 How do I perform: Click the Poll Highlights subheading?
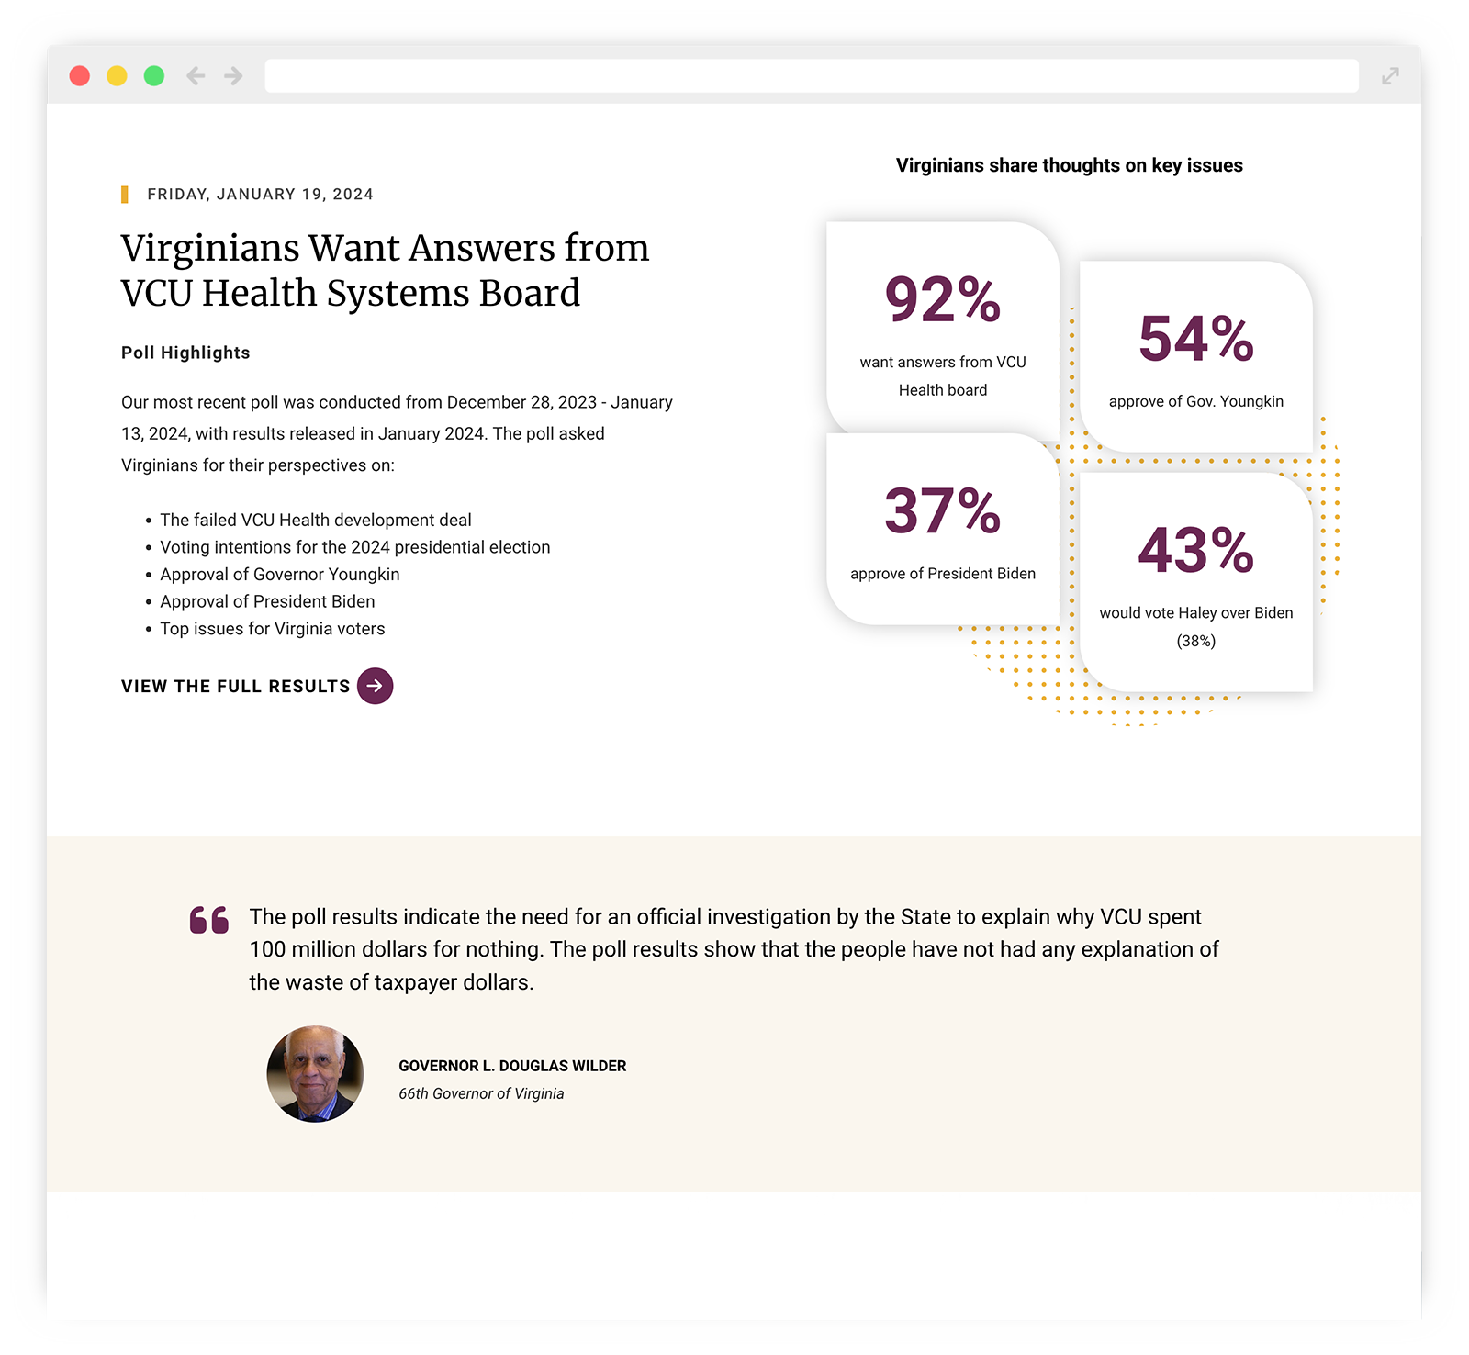pos(185,353)
